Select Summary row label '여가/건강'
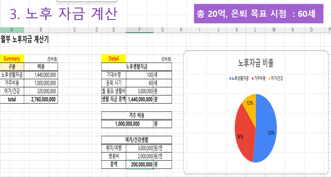 [x=12, y=91]
